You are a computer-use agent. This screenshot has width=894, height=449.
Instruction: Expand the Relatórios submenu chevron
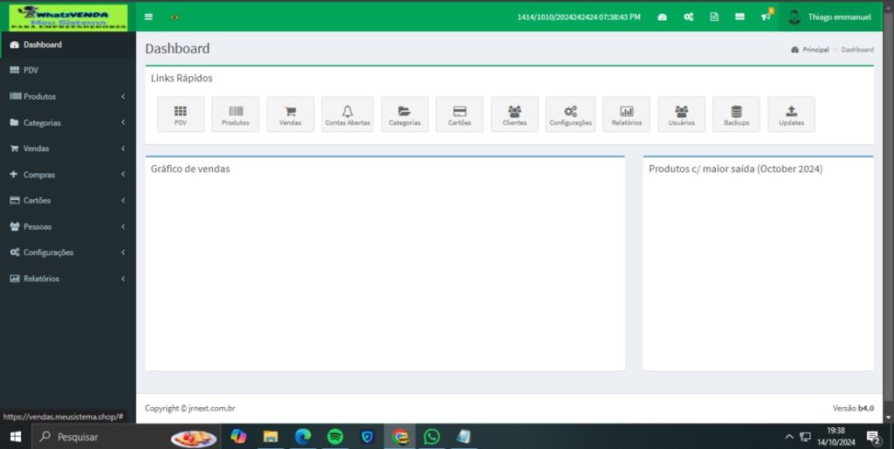[123, 279]
